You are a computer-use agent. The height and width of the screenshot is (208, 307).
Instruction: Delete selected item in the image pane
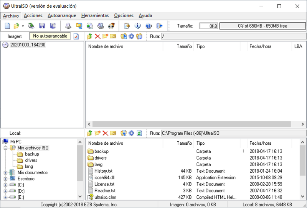pos(97,36)
